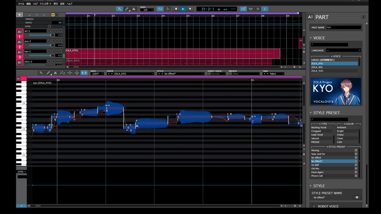Open the piano roll GRID 1/64T dropdown

(x=97, y=74)
